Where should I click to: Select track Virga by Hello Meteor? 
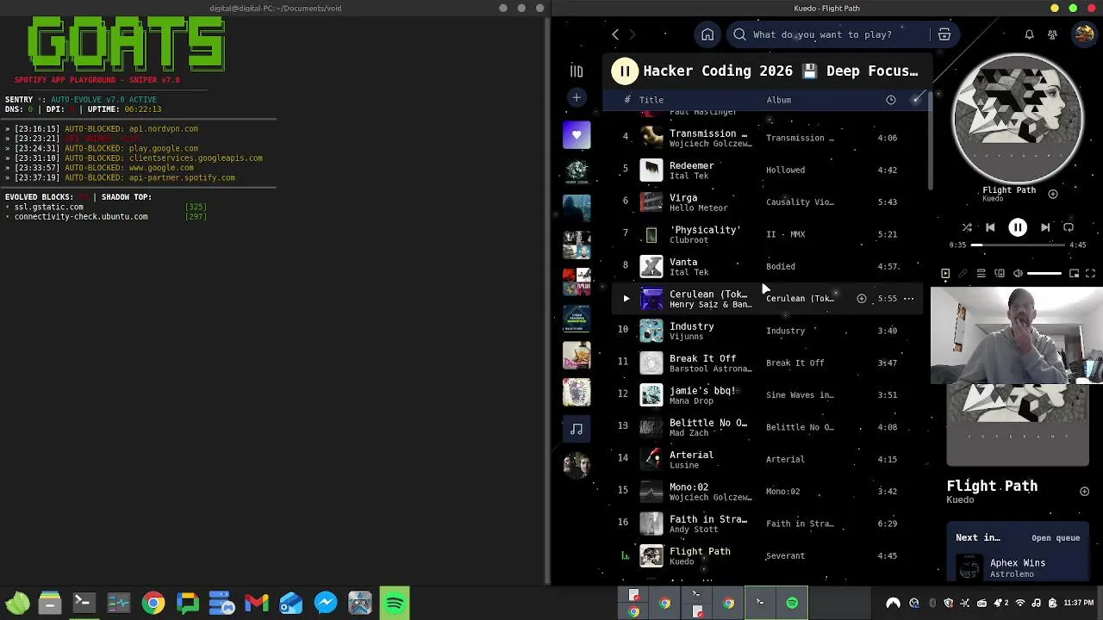point(767,202)
